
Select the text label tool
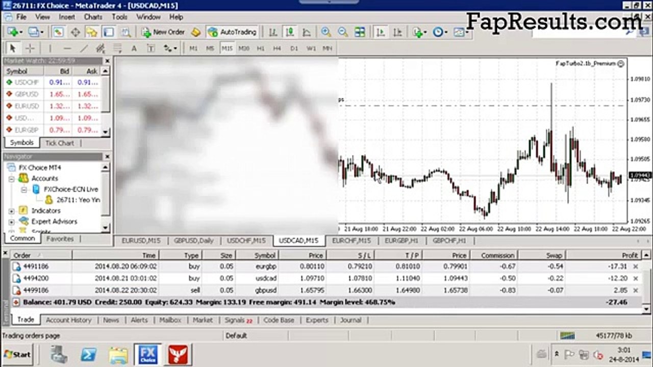(151, 48)
